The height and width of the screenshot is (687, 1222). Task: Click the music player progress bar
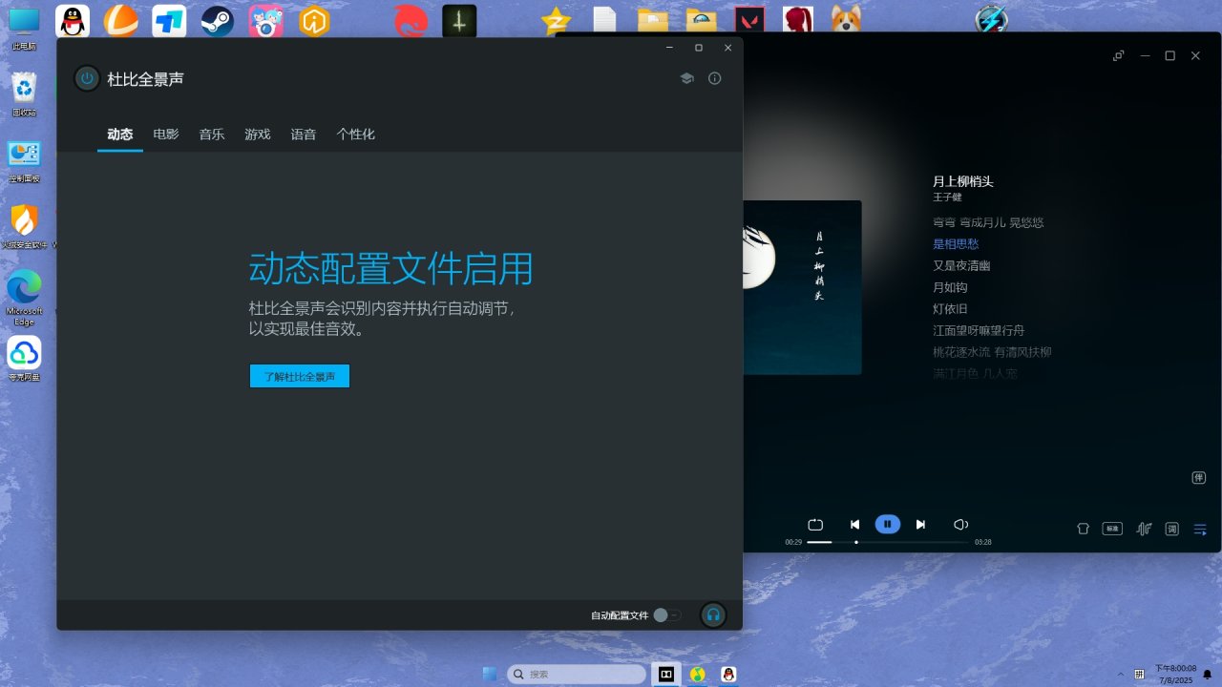pyautogui.click(x=888, y=542)
